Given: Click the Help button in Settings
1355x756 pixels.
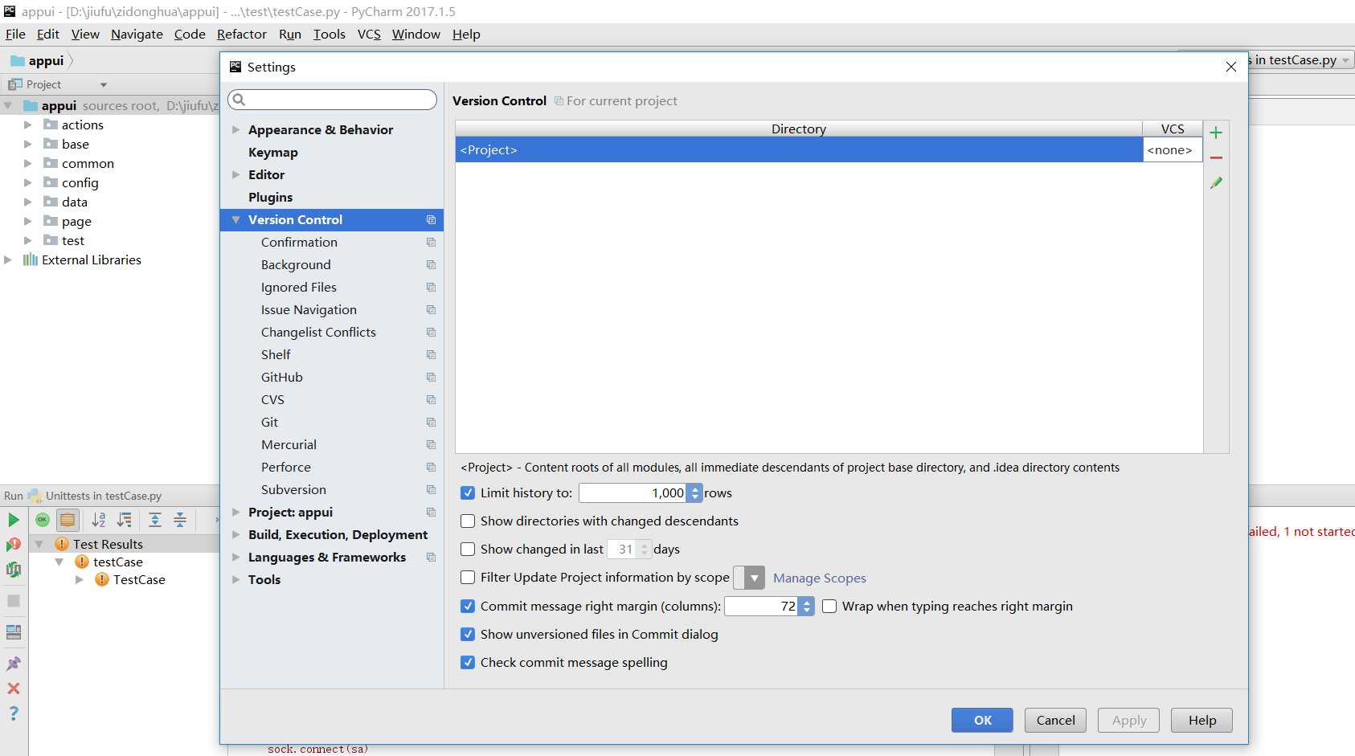Looking at the screenshot, I should pyautogui.click(x=1201, y=720).
